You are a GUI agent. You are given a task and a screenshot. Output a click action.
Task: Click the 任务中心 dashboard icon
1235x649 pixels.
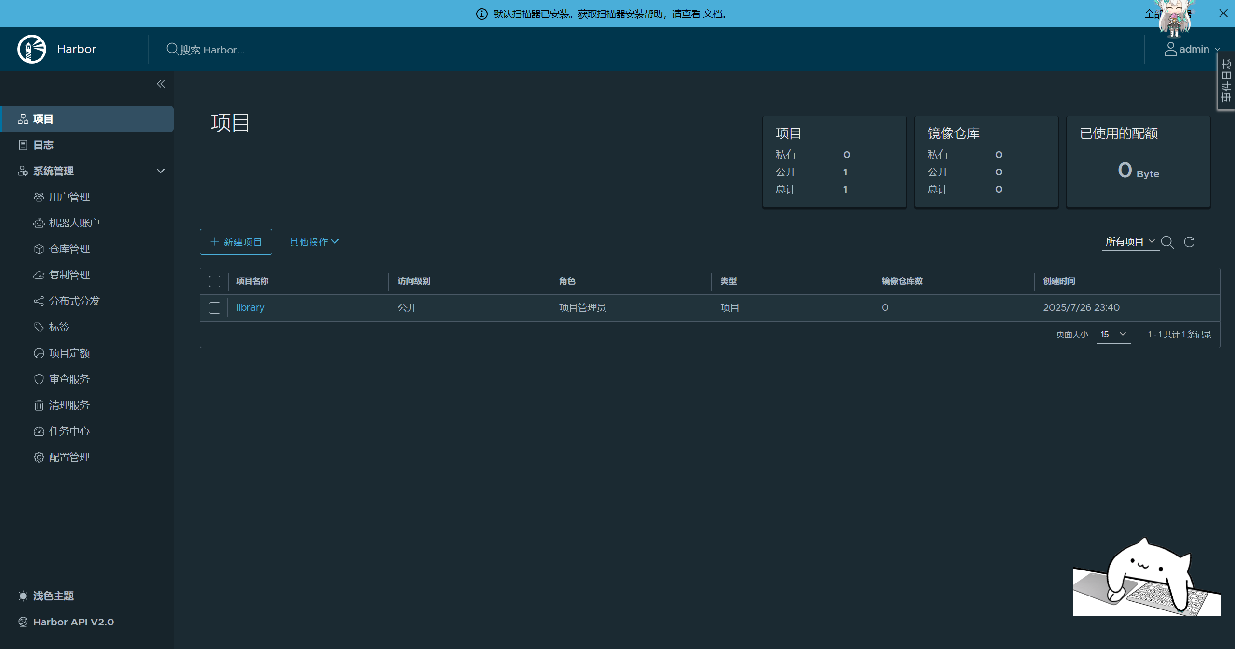[39, 431]
